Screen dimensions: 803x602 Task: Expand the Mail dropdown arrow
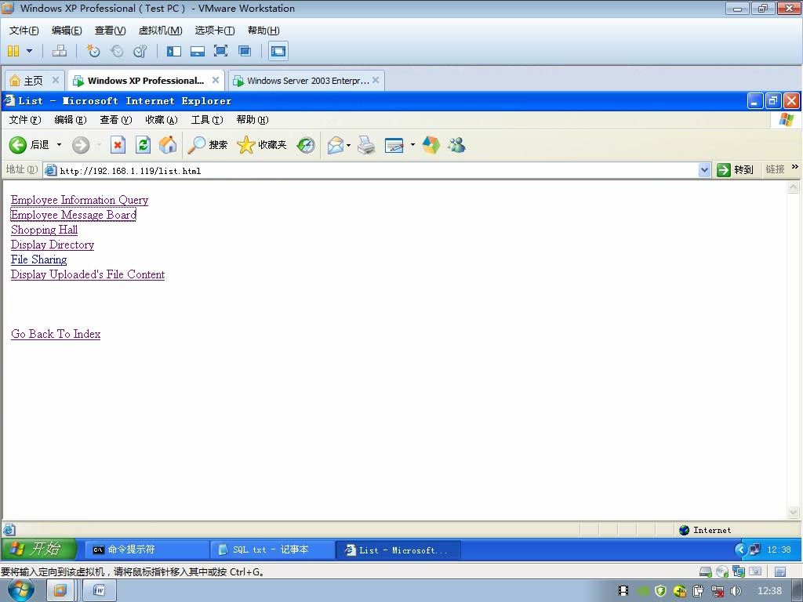pos(349,145)
